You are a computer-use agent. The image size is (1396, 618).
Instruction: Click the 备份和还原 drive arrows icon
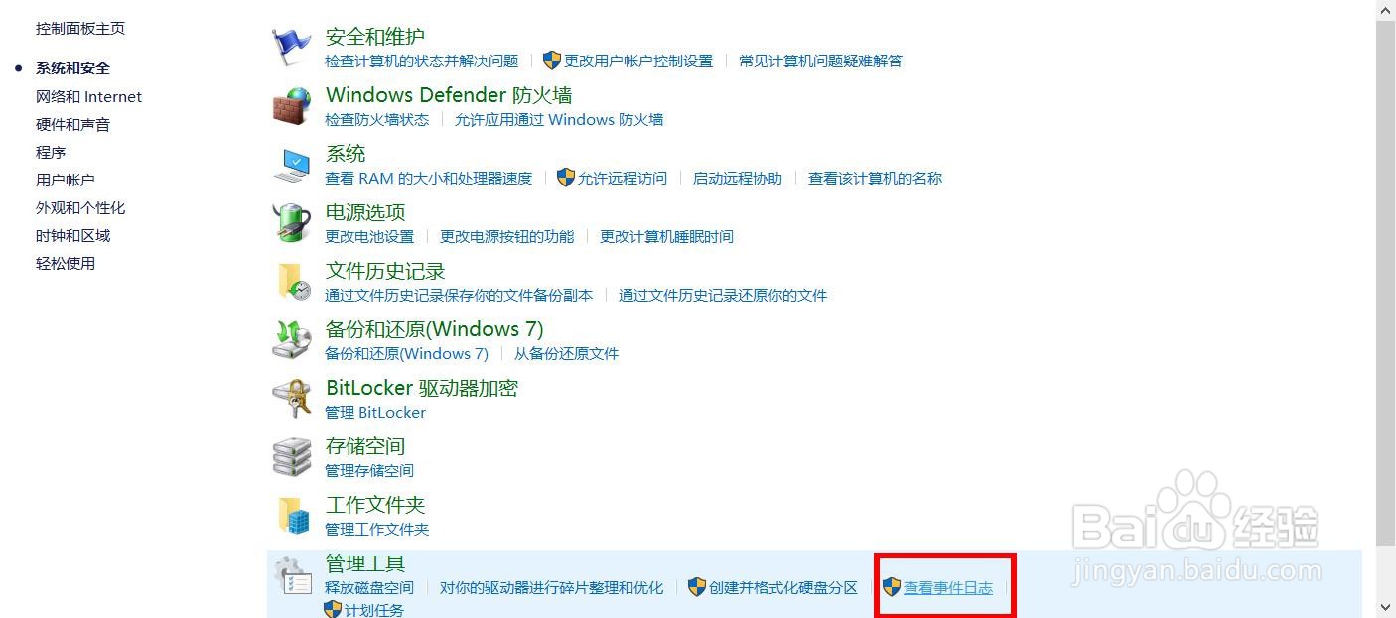(x=292, y=339)
